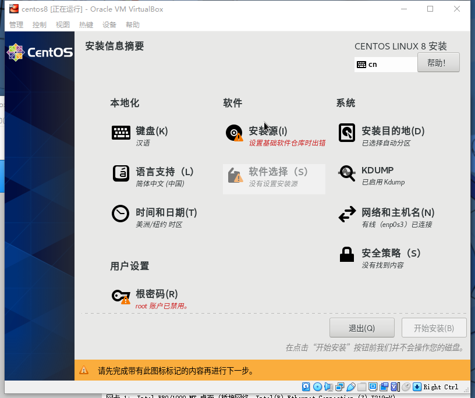475x398 pixels.
Task: Open 根密码(R) label
Action: pyautogui.click(x=157, y=294)
